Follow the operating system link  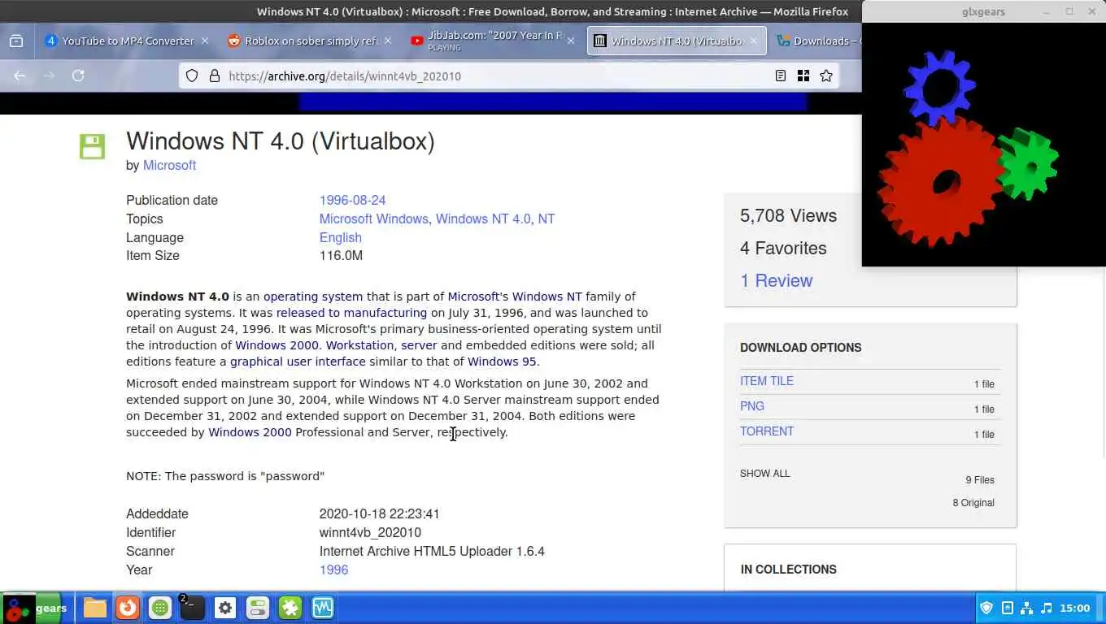pos(313,297)
